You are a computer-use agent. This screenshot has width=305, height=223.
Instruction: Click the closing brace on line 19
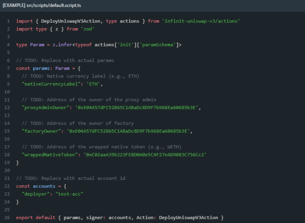pos(18,163)
